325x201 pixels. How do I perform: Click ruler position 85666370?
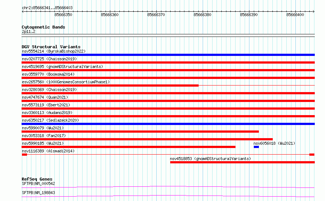[156, 15]
